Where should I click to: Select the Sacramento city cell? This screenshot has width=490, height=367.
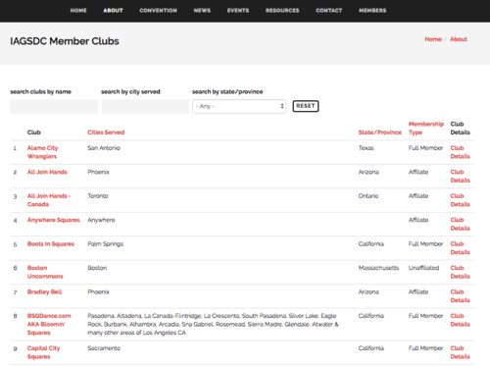click(x=104, y=348)
